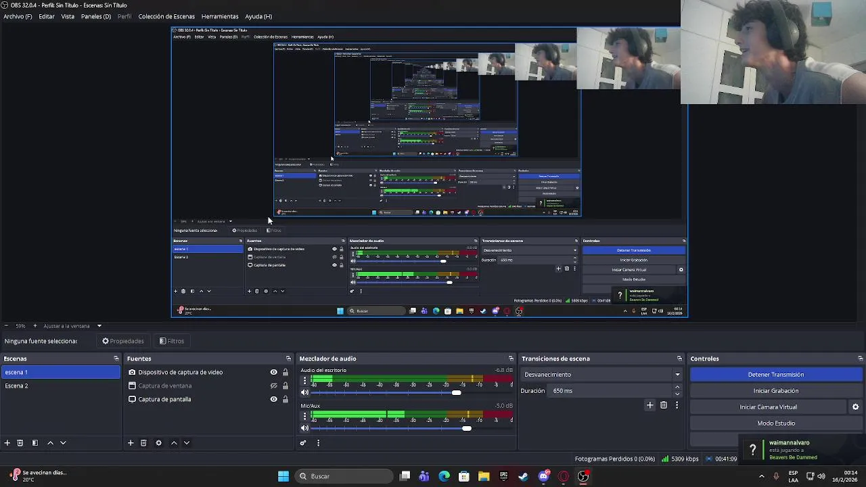Open scene filters icon in Escenas toolbar

tap(35, 443)
